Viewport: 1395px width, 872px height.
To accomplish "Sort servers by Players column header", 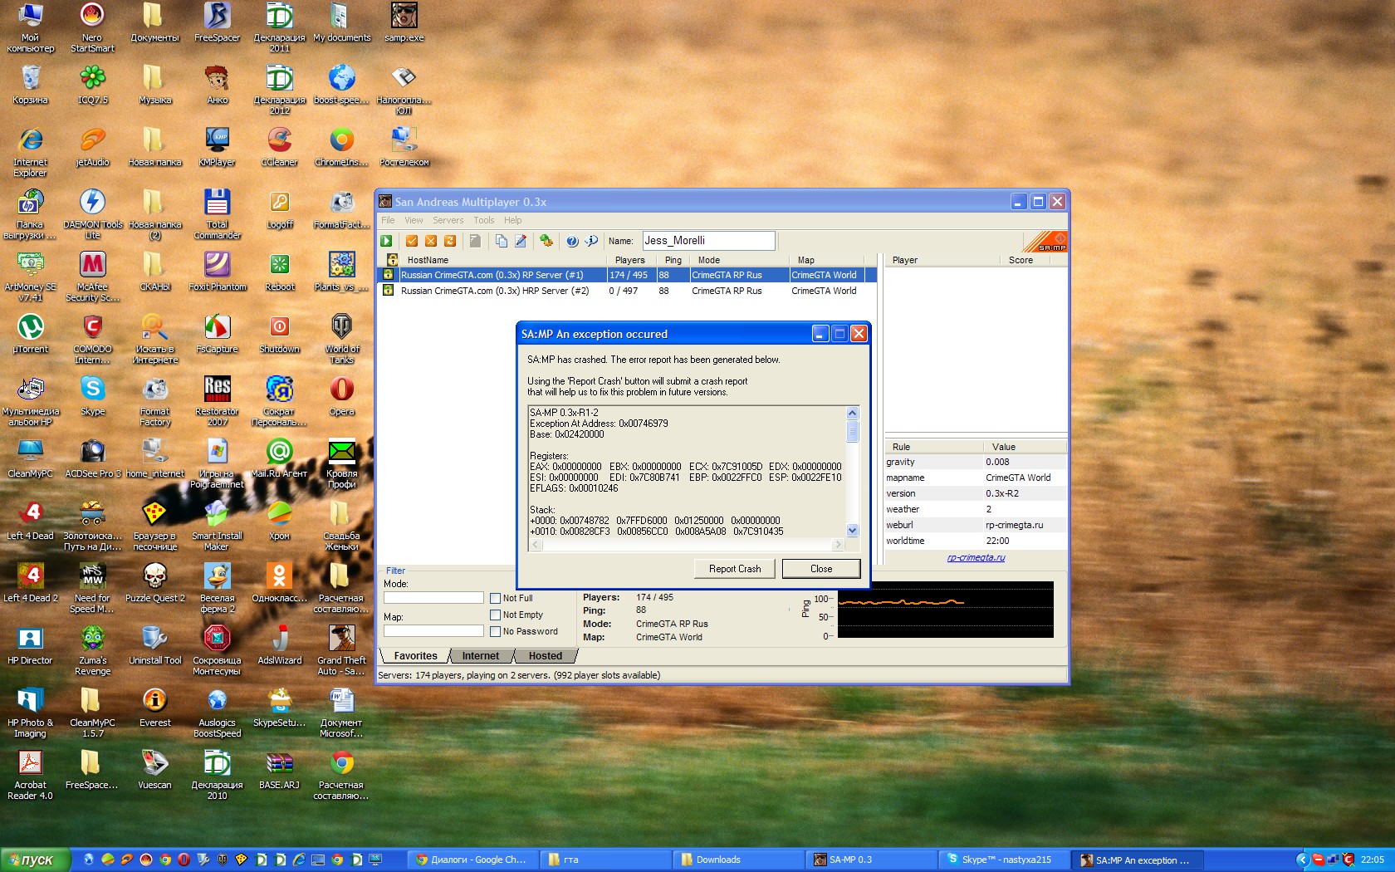I will click(631, 260).
